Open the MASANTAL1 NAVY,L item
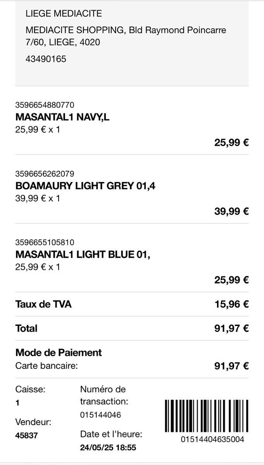Image resolution: width=264 pixels, height=465 pixels. (x=62, y=117)
